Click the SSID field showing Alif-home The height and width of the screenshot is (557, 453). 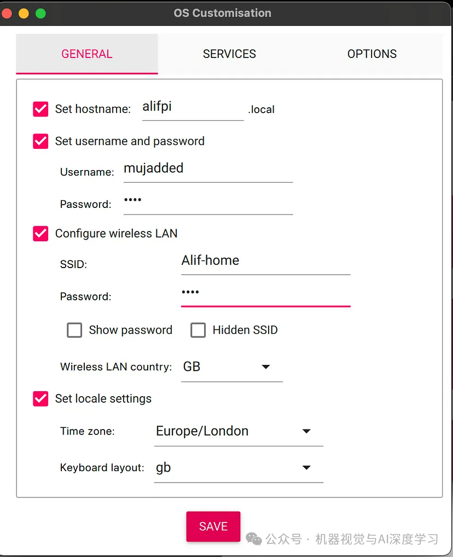pos(265,260)
